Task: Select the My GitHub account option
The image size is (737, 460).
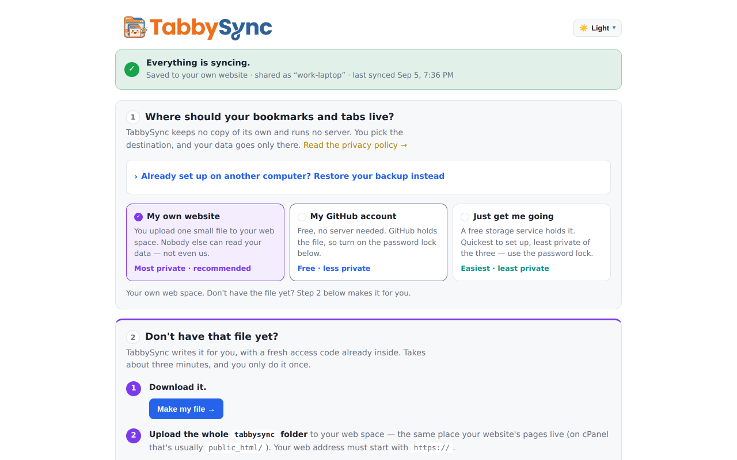Action: (368, 242)
